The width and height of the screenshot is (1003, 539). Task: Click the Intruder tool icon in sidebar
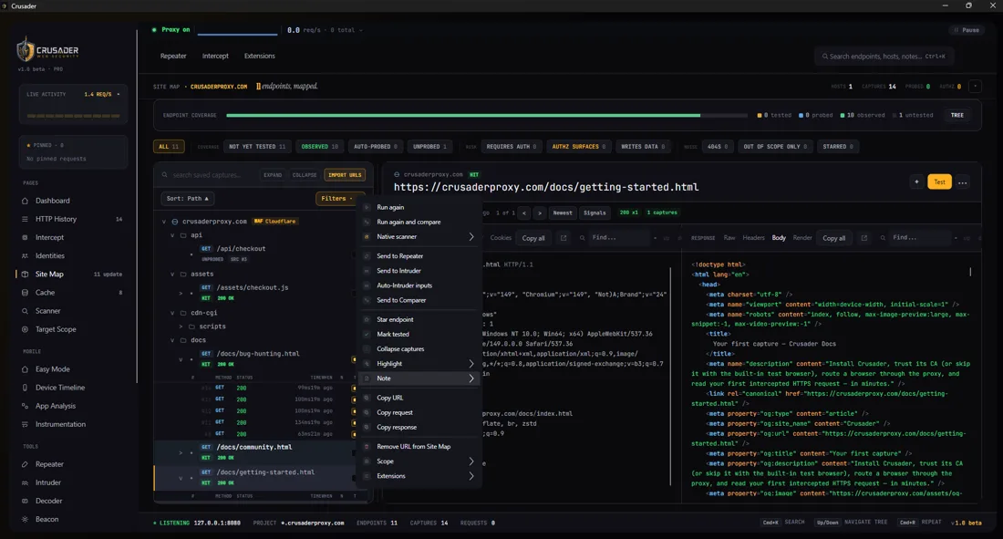(25, 482)
